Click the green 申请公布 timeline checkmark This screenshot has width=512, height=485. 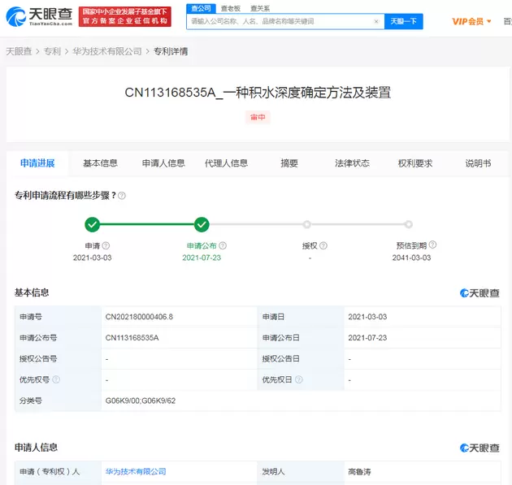pos(202,224)
